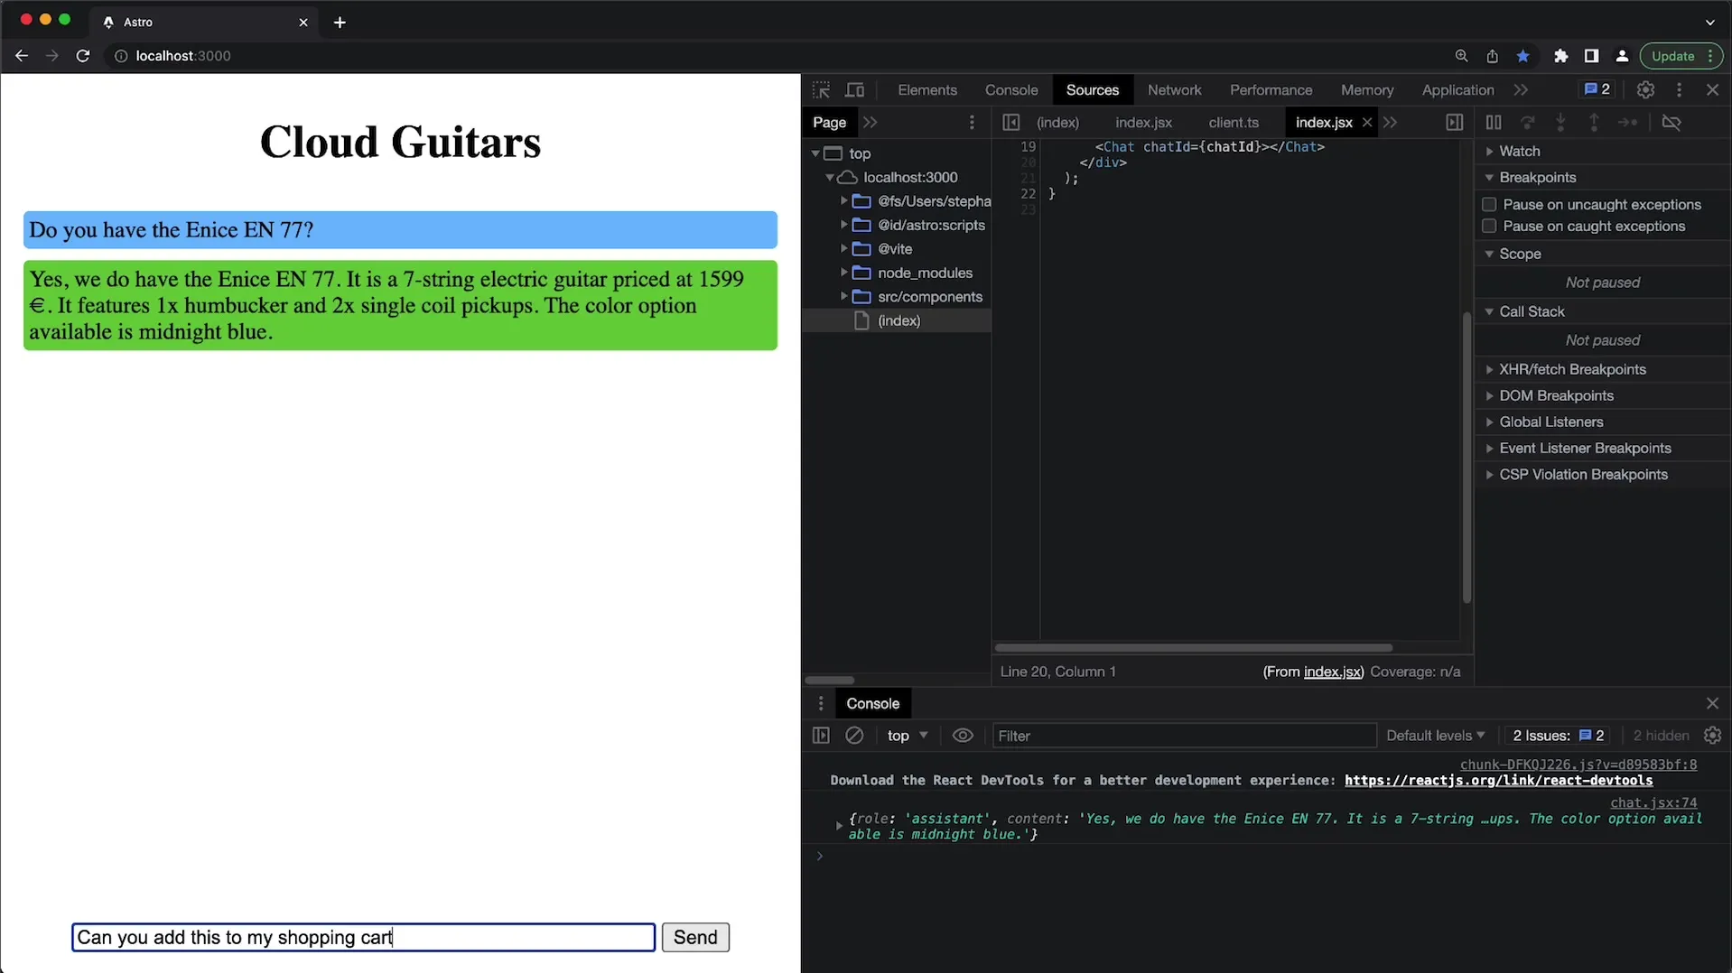Expand the src/components folder
This screenshot has width=1732, height=973.
pyautogui.click(x=844, y=297)
